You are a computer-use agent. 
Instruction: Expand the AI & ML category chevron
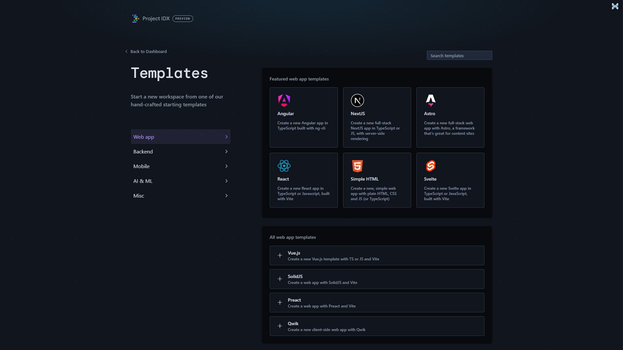(x=226, y=181)
